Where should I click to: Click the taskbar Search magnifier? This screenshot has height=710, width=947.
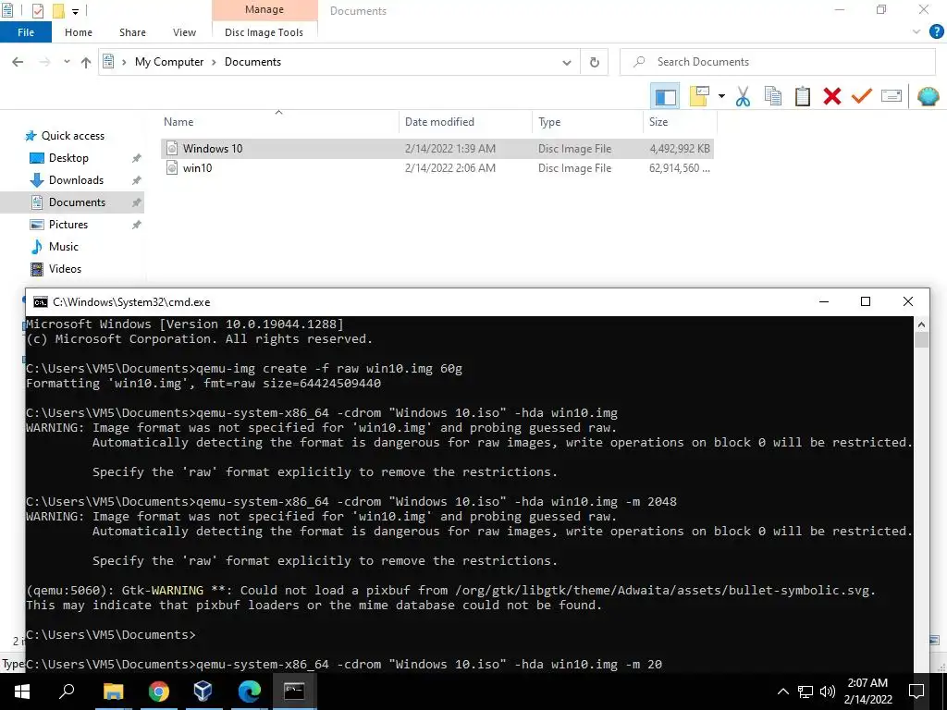67,691
